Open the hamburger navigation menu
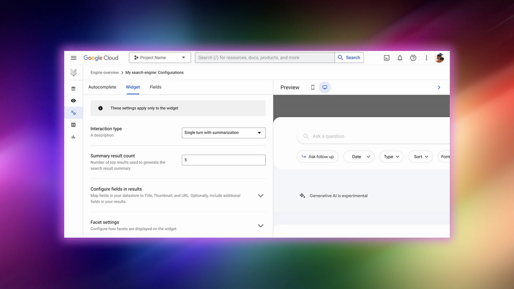This screenshot has width=514, height=289. tap(73, 58)
